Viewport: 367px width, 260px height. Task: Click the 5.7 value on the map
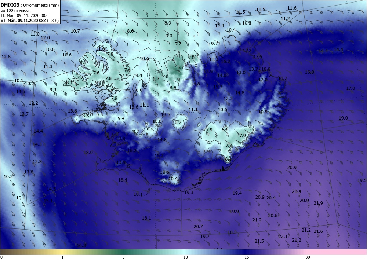point(181,67)
